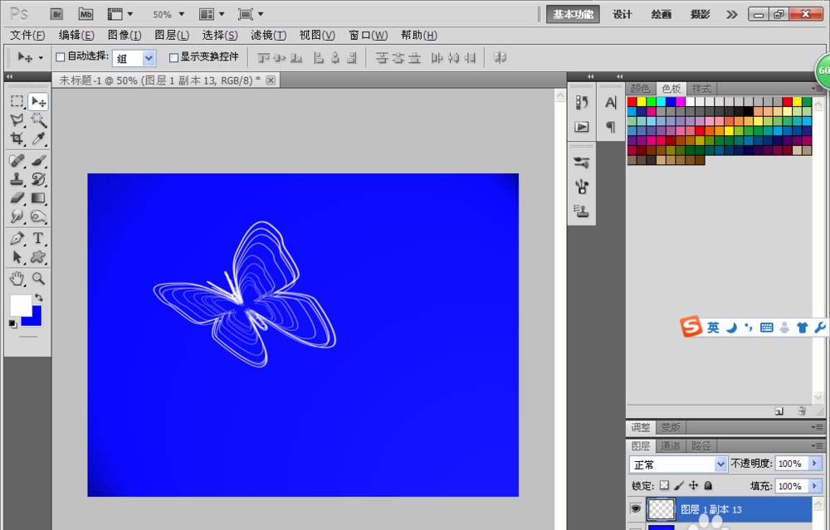Expand the 不透明度 opacity slider arrow
The image size is (830, 530).
tap(814, 464)
